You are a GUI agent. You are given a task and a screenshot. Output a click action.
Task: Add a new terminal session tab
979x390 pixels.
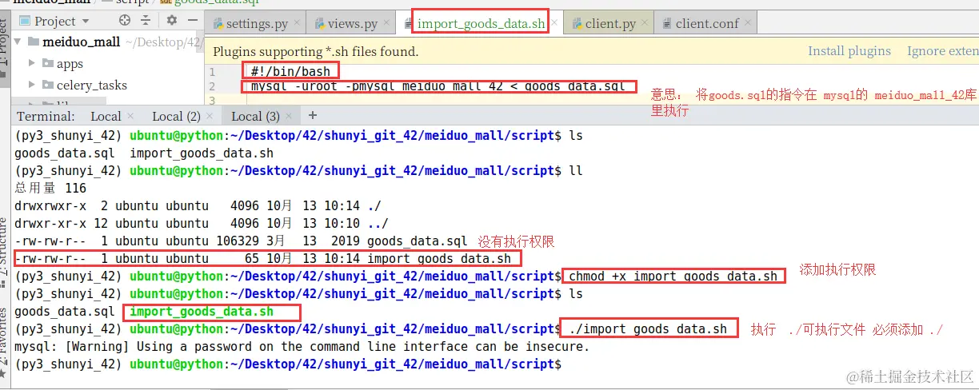[x=313, y=116]
